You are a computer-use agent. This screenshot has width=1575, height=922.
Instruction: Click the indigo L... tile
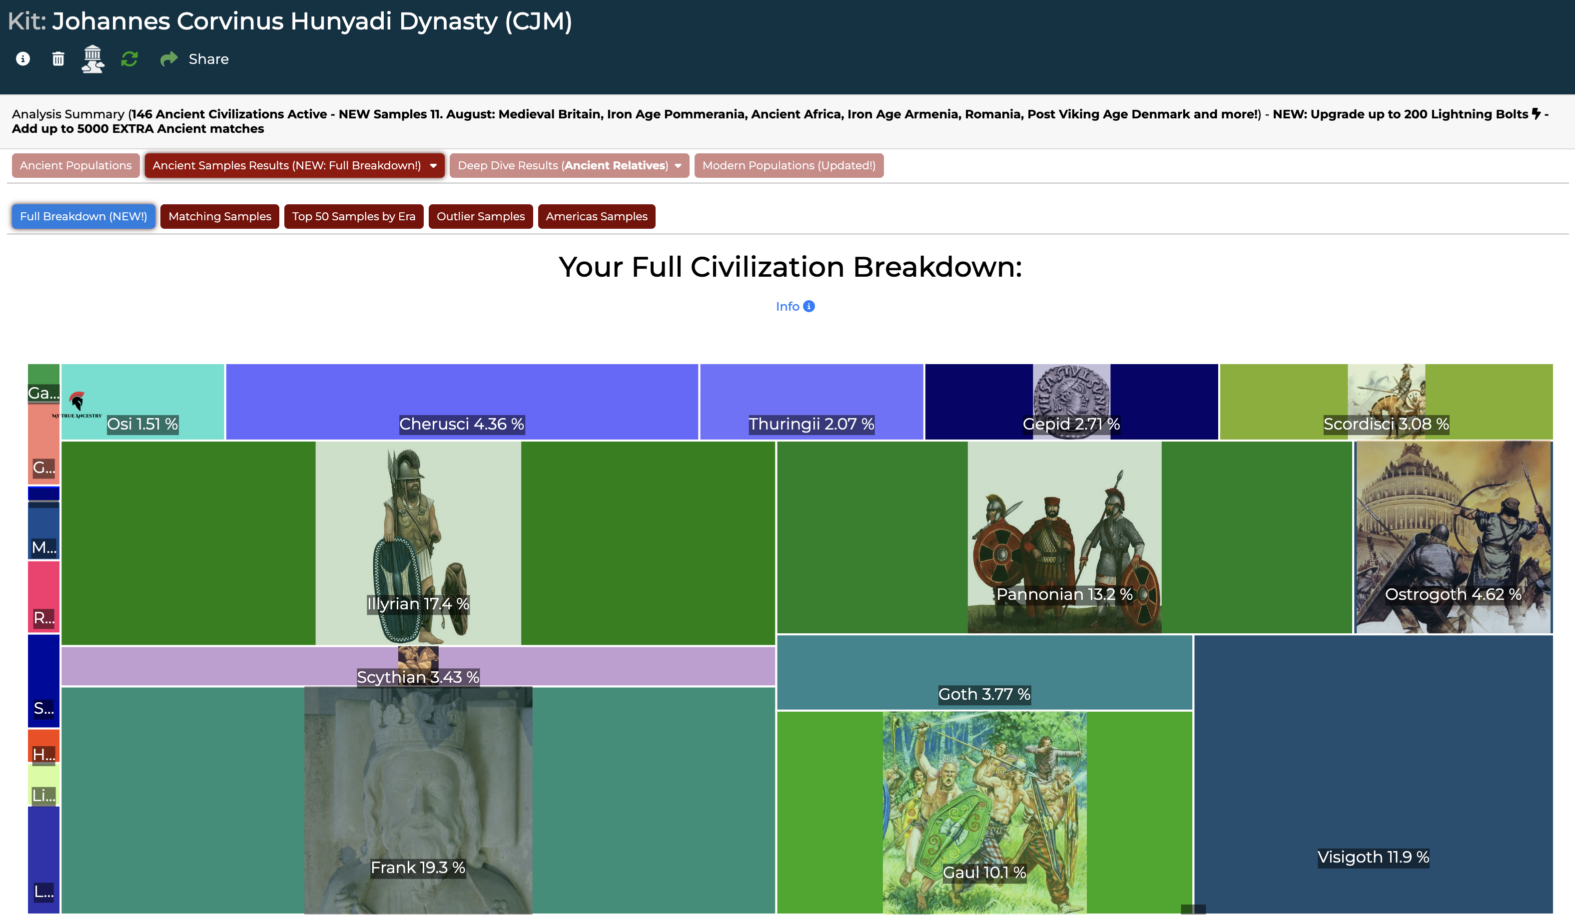(44, 860)
